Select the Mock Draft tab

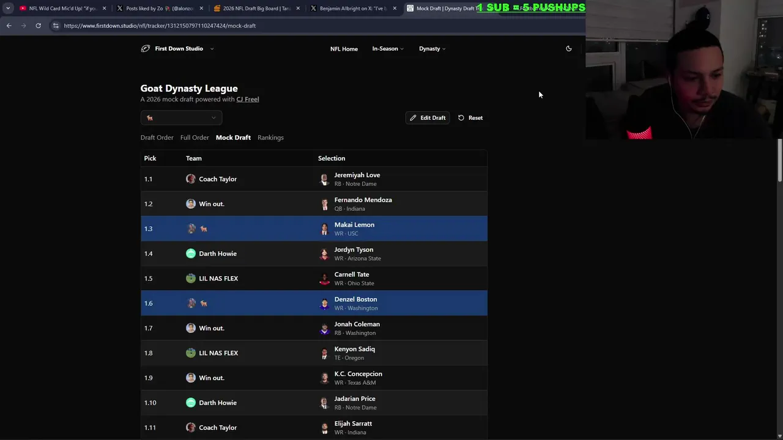pyautogui.click(x=233, y=137)
